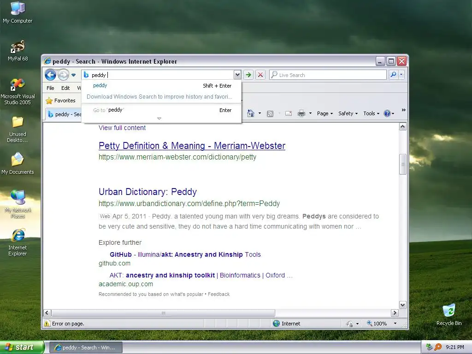
Task: Click the RSS feeds icon
Action: [x=270, y=113]
